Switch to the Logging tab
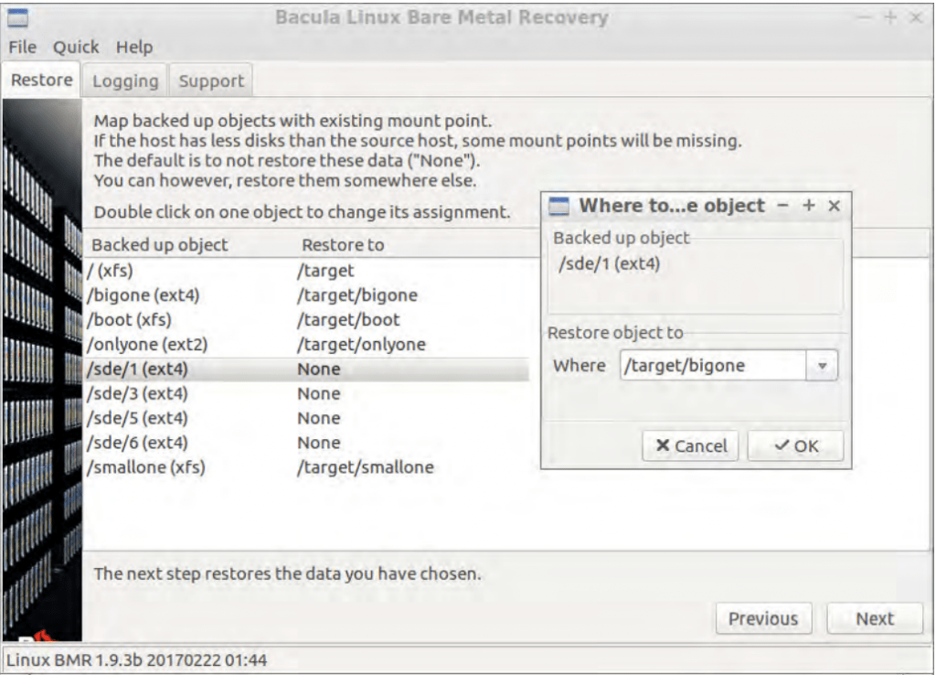Viewport: 936px width, 675px height. point(125,81)
